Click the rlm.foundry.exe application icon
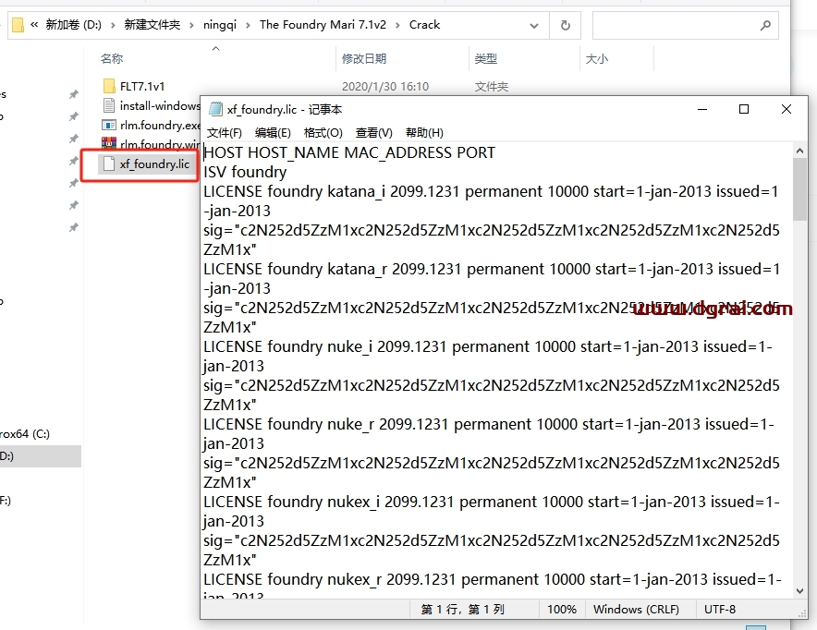 [109, 125]
